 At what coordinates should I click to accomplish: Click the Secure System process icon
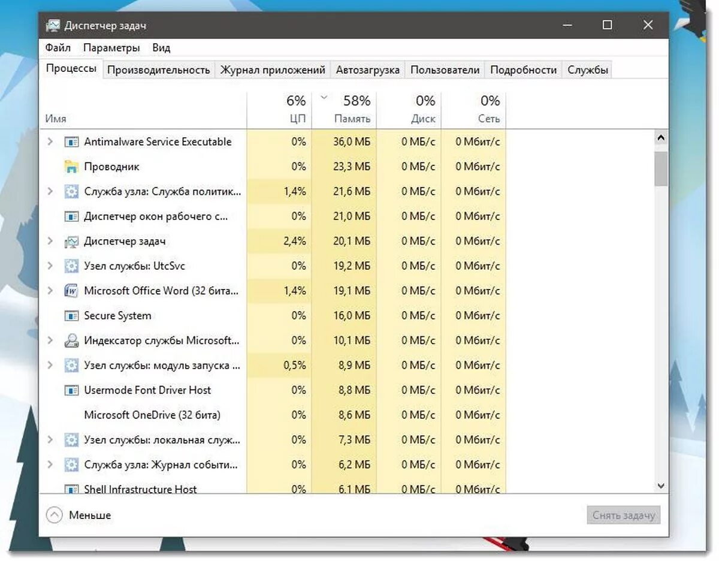tap(71, 316)
